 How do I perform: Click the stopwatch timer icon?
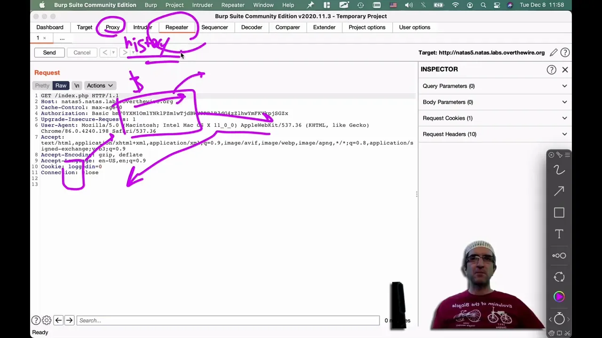tap(559, 319)
